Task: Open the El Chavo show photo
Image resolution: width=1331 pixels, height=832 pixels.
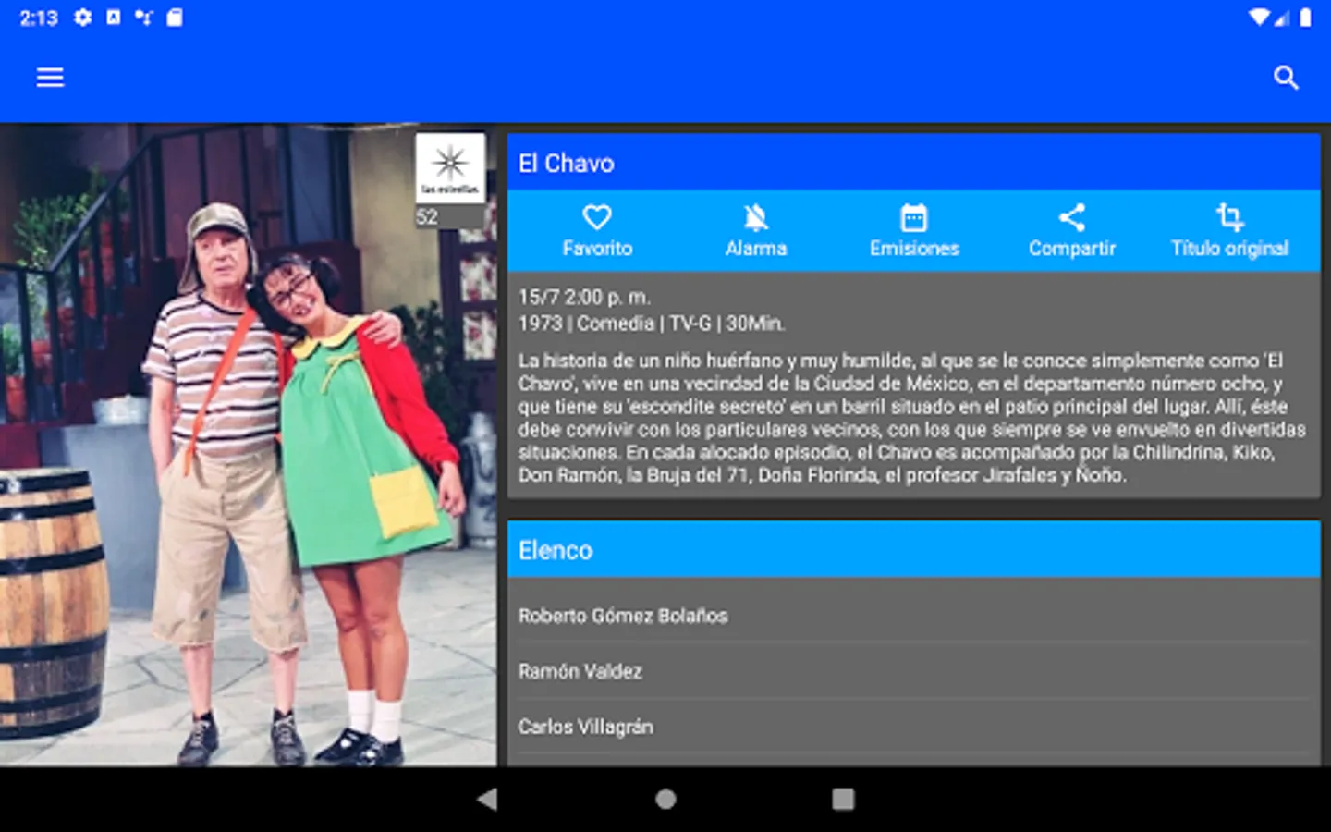Action: (x=248, y=446)
